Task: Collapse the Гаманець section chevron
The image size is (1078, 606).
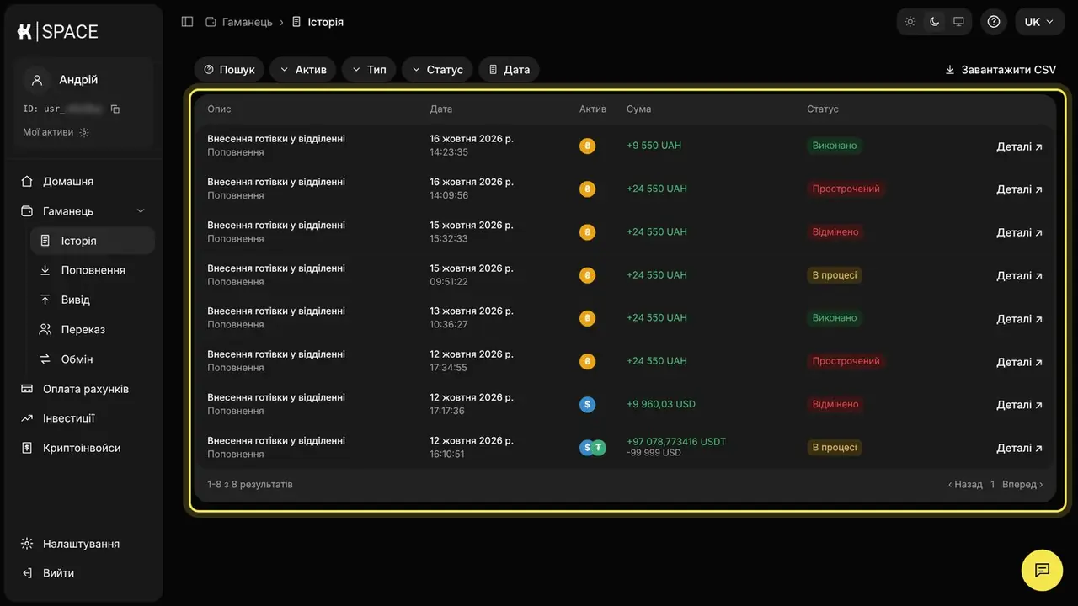Action: pyautogui.click(x=141, y=211)
